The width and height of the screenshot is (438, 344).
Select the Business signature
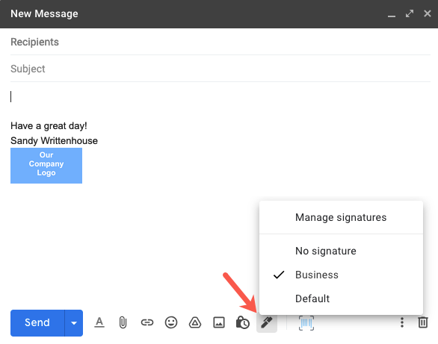tap(341, 275)
